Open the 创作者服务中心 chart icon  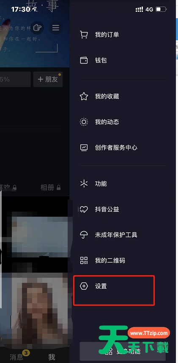pyautogui.click(x=84, y=148)
